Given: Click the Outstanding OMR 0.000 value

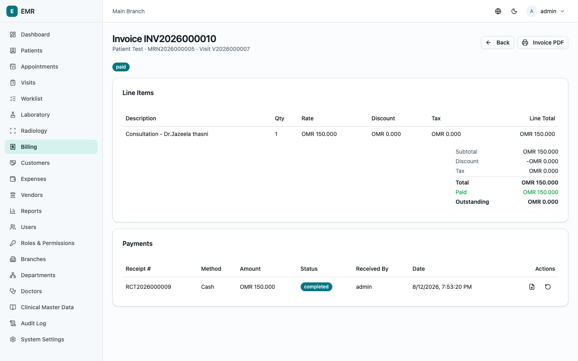Looking at the screenshot, I should click(543, 202).
